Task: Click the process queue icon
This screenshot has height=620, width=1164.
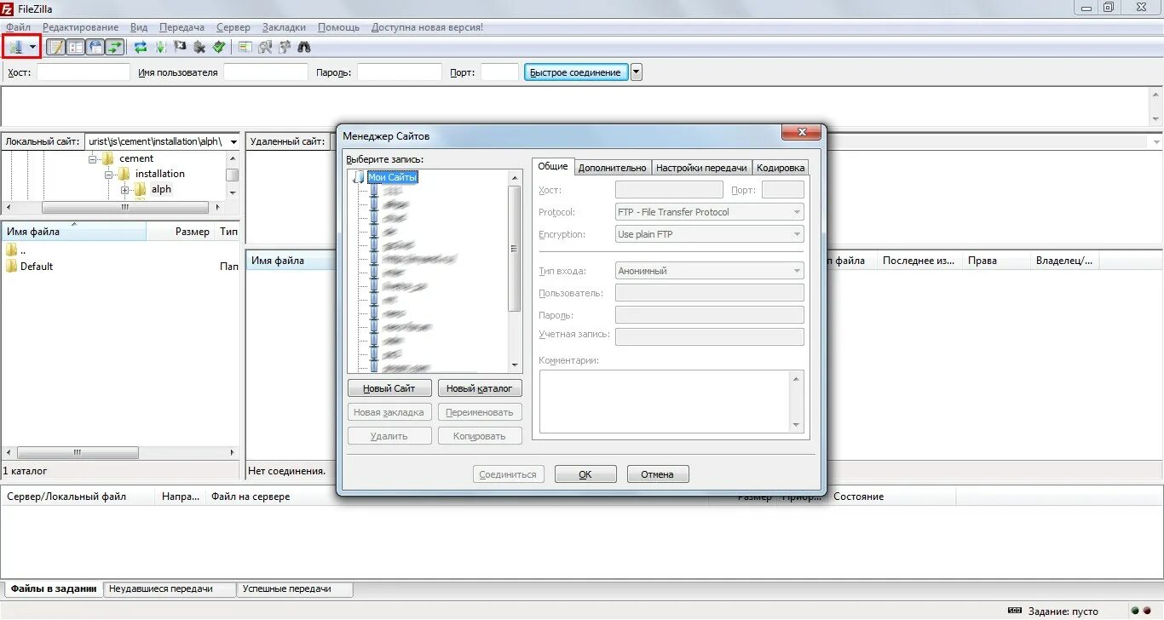Action: click(x=160, y=47)
